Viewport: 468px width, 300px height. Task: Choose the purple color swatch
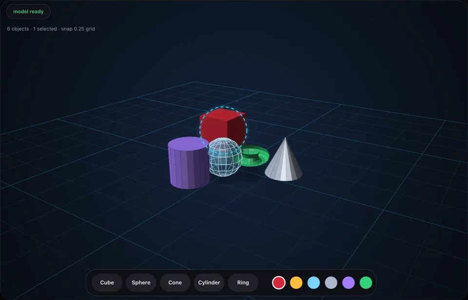tap(348, 282)
